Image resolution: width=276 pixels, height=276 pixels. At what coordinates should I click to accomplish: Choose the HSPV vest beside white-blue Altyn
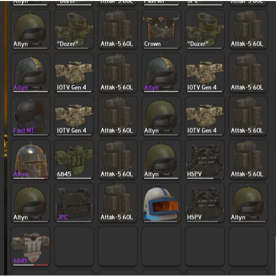[205, 203]
